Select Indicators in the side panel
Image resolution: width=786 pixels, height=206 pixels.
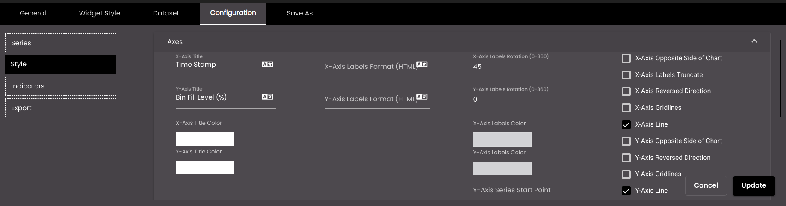coord(61,86)
